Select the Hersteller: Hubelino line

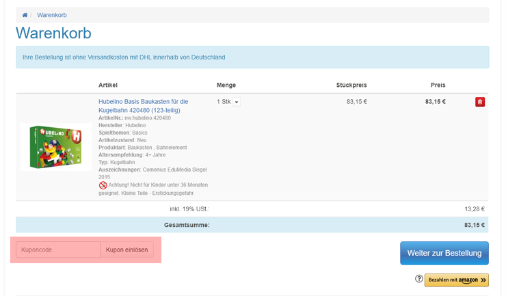[x=122, y=125]
